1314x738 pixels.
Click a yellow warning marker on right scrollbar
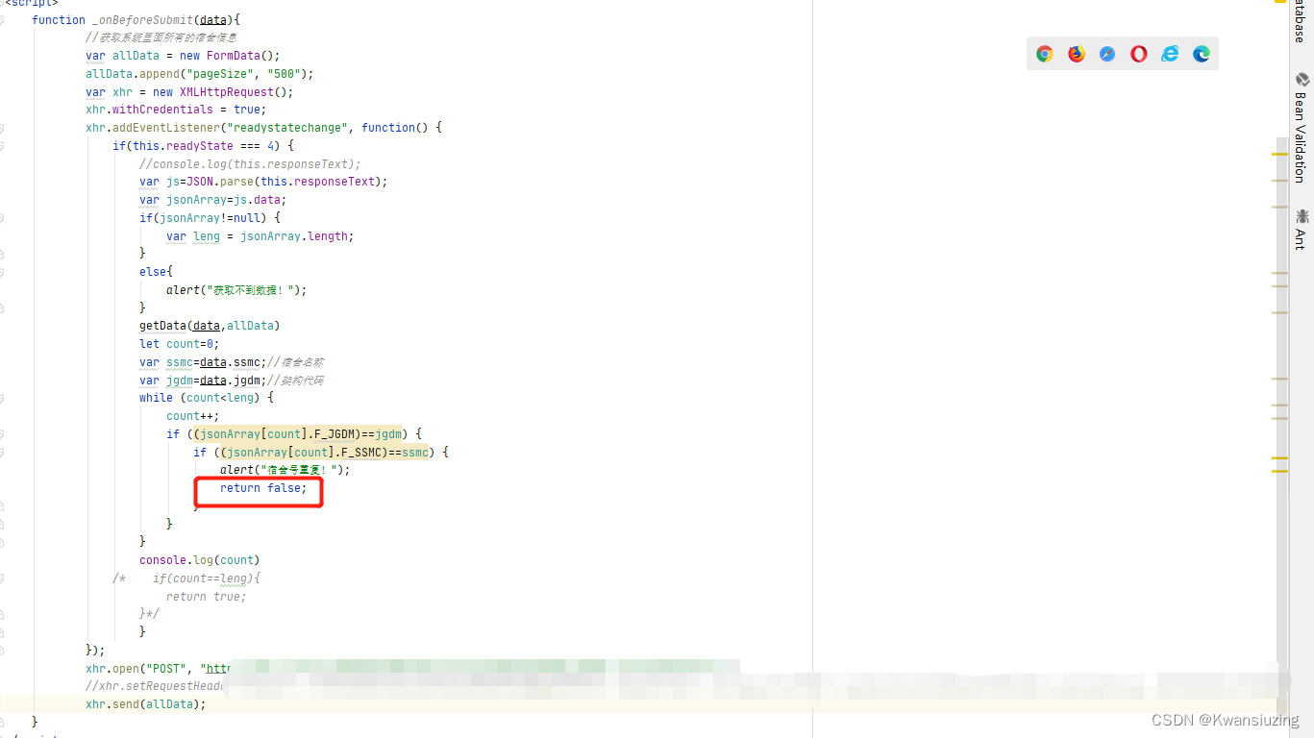pyautogui.click(x=1279, y=154)
